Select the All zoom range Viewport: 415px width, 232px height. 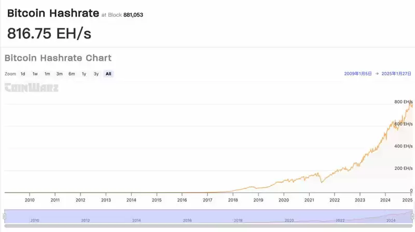pyautogui.click(x=108, y=74)
